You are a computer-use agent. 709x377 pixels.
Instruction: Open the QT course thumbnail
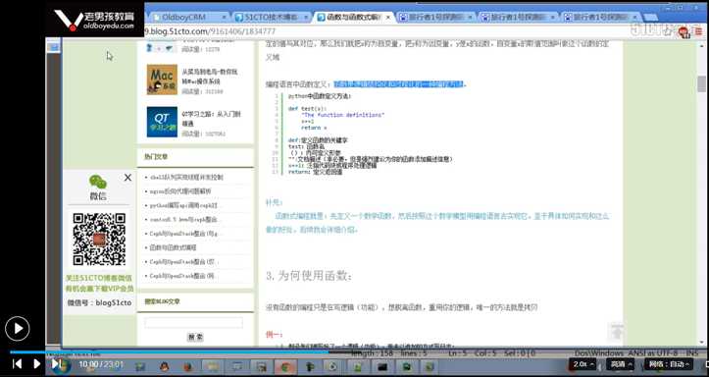coord(162,122)
